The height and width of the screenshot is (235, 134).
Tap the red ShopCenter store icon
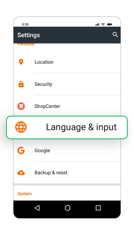point(21,106)
